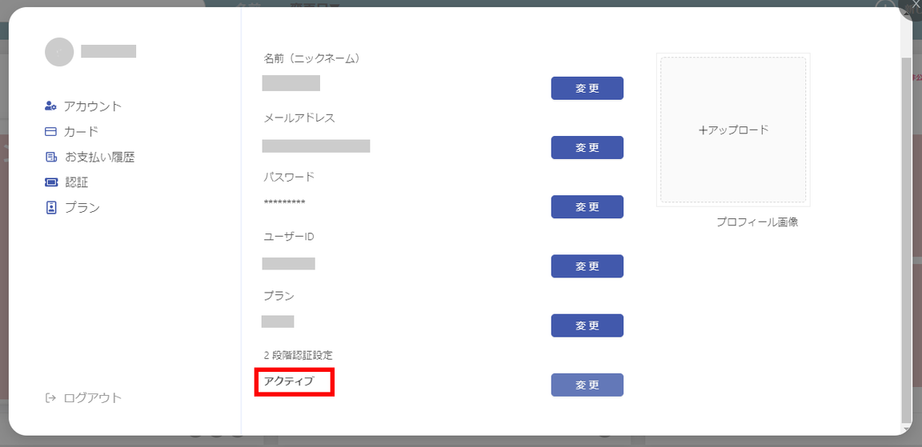
Task: Click 変更 next to password
Action: pyautogui.click(x=587, y=207)
